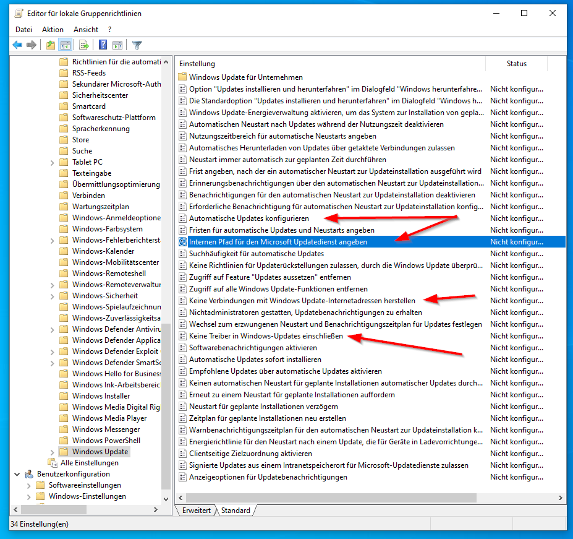Expand the Softwareeinstellungen node
The image size is (573, 539).
(29, 486)
